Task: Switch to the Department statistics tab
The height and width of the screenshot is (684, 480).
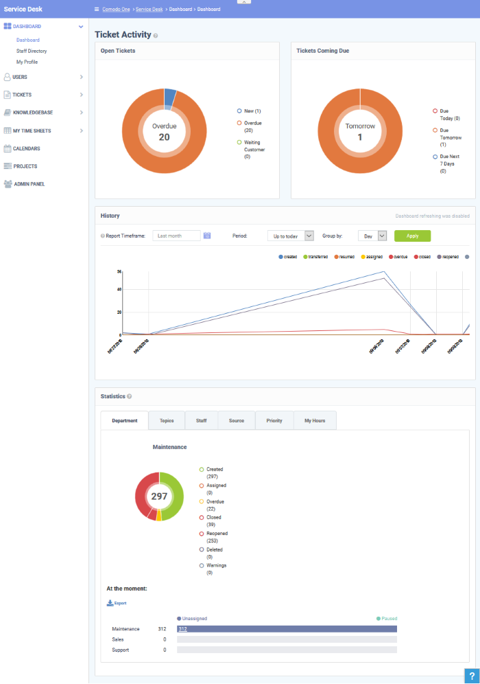Action: tap(125, 420)
